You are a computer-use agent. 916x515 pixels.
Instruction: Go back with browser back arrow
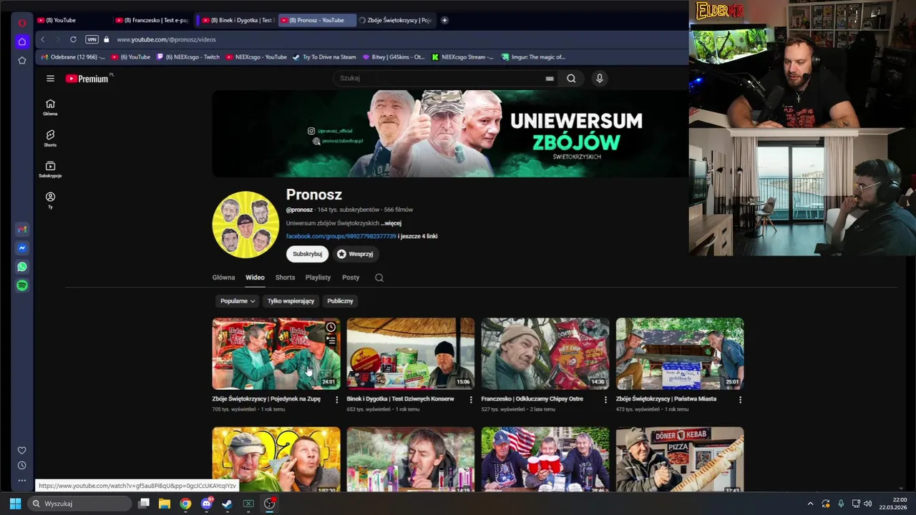[x=43, y=39]
